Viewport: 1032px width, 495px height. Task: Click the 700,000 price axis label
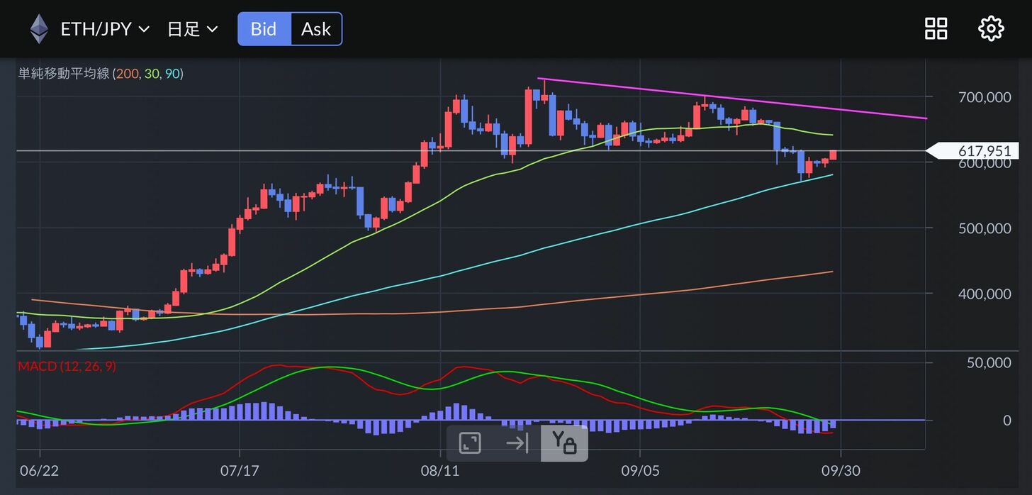984,97
